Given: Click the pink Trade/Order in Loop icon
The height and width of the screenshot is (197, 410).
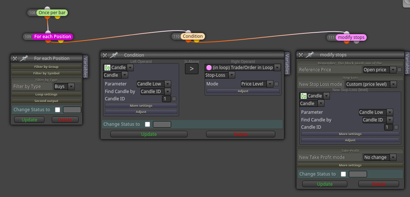Looking at the screenshot, I should [209, 68].
